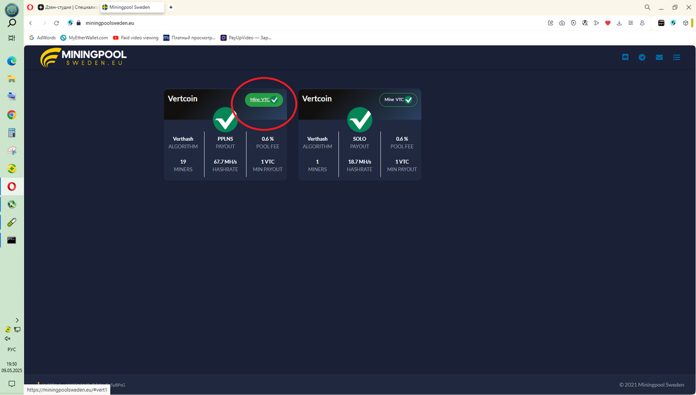Open the Easy Setup sliders icon
Viewport: 696px width, 395px height.
[x=630, y=23]
